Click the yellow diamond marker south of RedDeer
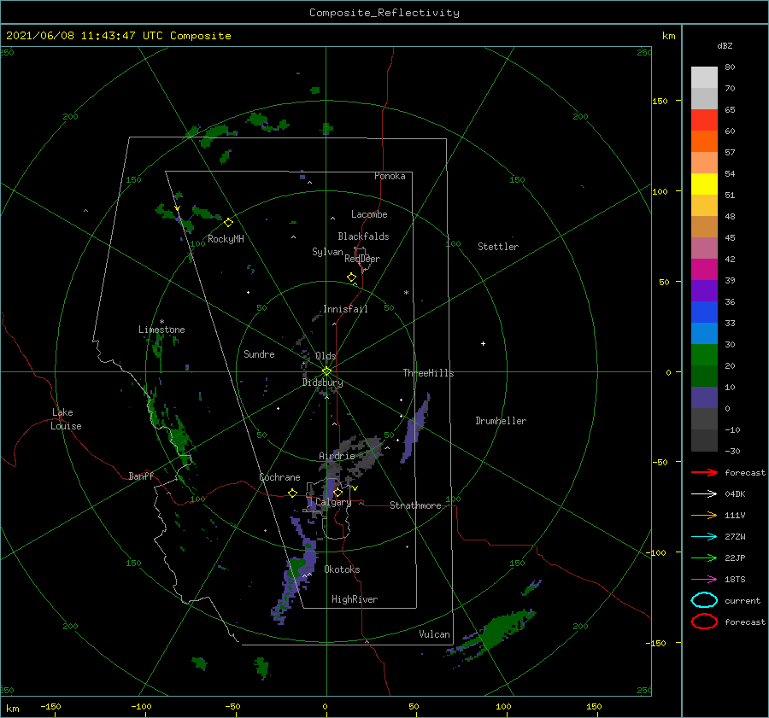The height and width of the screenshot is (718, 769). [x=351, y=277]
